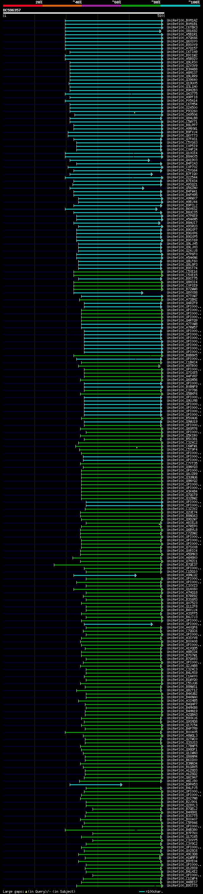This screenshot has height=894, width=203.
Task: Click hit label UniRef100_A7RW57
Action: coord(182,327)
